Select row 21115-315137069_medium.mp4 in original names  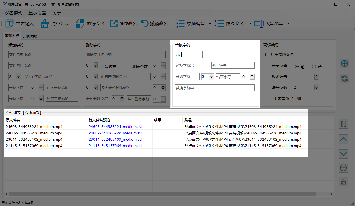pos(34,146)
